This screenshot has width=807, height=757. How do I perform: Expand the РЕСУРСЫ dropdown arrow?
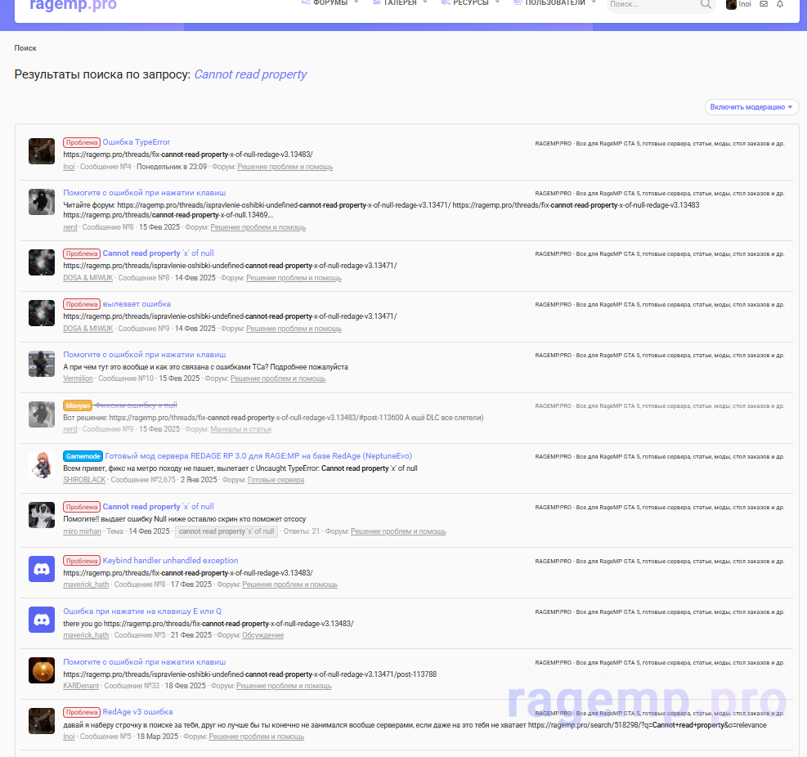[x=497, y=3]
